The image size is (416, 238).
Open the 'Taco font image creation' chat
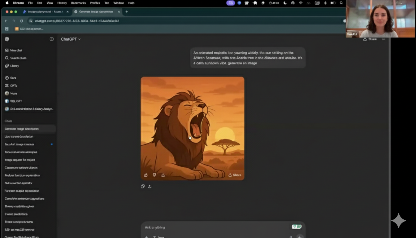(19, 144)
